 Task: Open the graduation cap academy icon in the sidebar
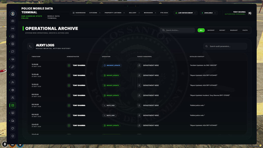pos(13,59)
